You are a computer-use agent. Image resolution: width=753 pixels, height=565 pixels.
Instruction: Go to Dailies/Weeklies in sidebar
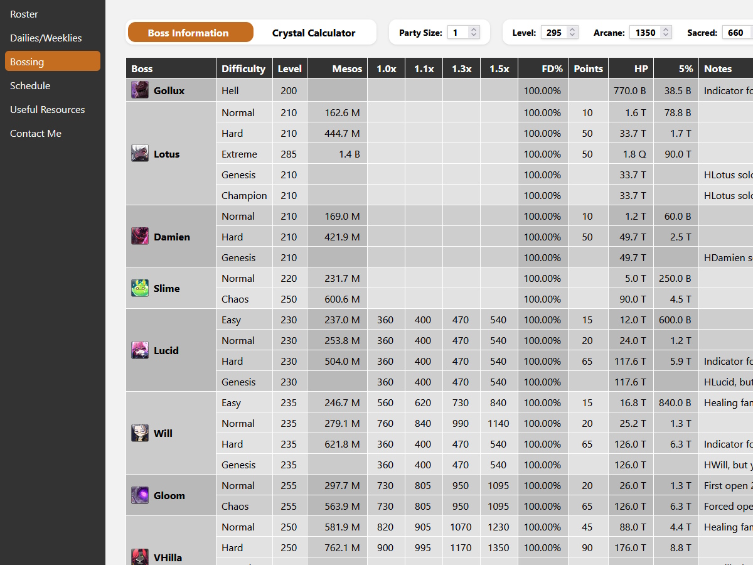click(46, 38)
